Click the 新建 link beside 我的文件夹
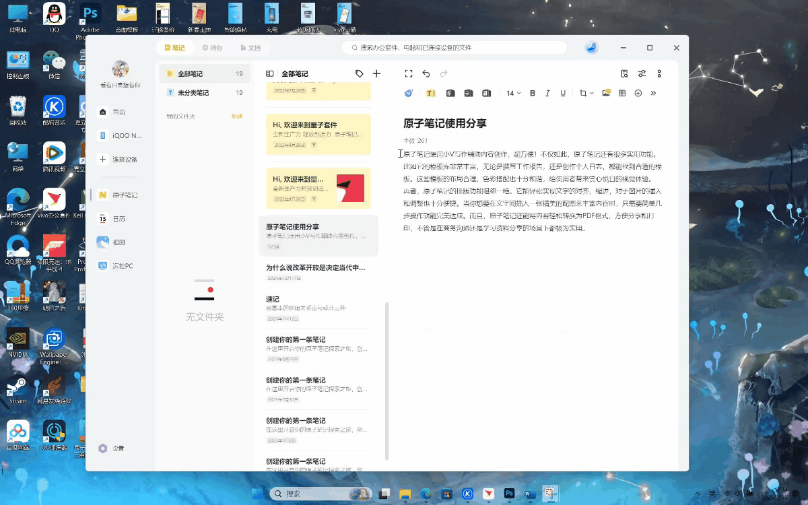Screen dimensions: 808x505 pos(237,116)
